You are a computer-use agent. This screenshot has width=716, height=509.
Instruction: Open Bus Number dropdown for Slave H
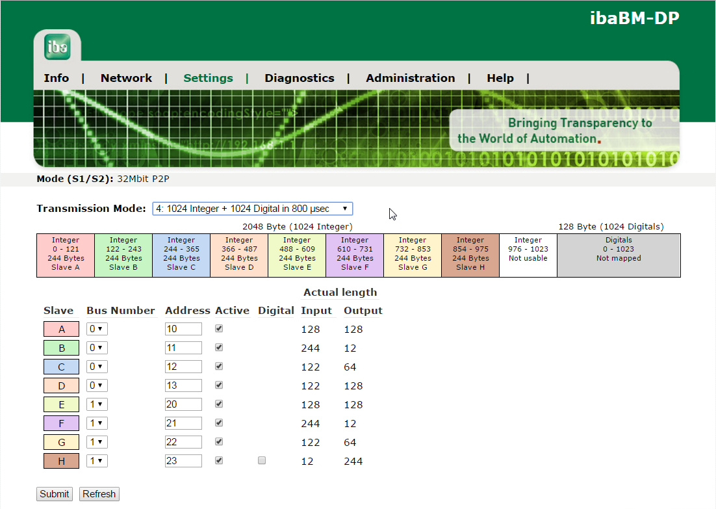coord(97,462)
